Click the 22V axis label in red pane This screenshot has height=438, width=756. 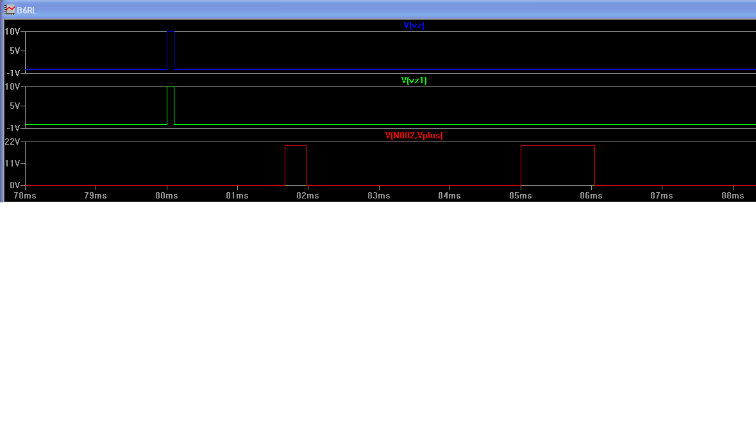click(12, 142)
